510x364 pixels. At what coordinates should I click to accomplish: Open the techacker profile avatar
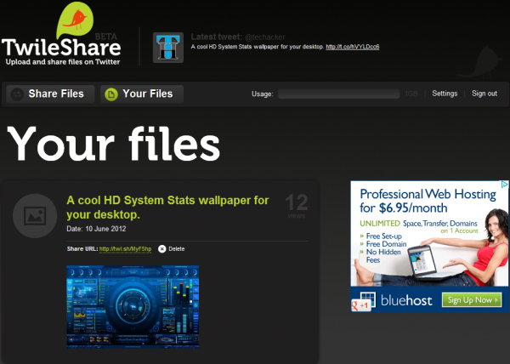click(x=168, y=48)
